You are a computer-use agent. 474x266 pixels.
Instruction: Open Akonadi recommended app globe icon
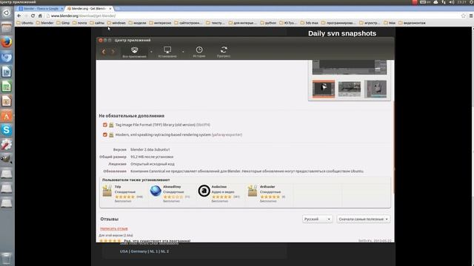pyautogui.click(x=156, y=191)
